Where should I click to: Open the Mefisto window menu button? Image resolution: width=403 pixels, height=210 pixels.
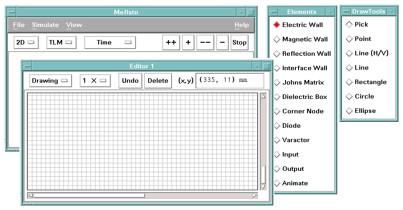[12, 12]
